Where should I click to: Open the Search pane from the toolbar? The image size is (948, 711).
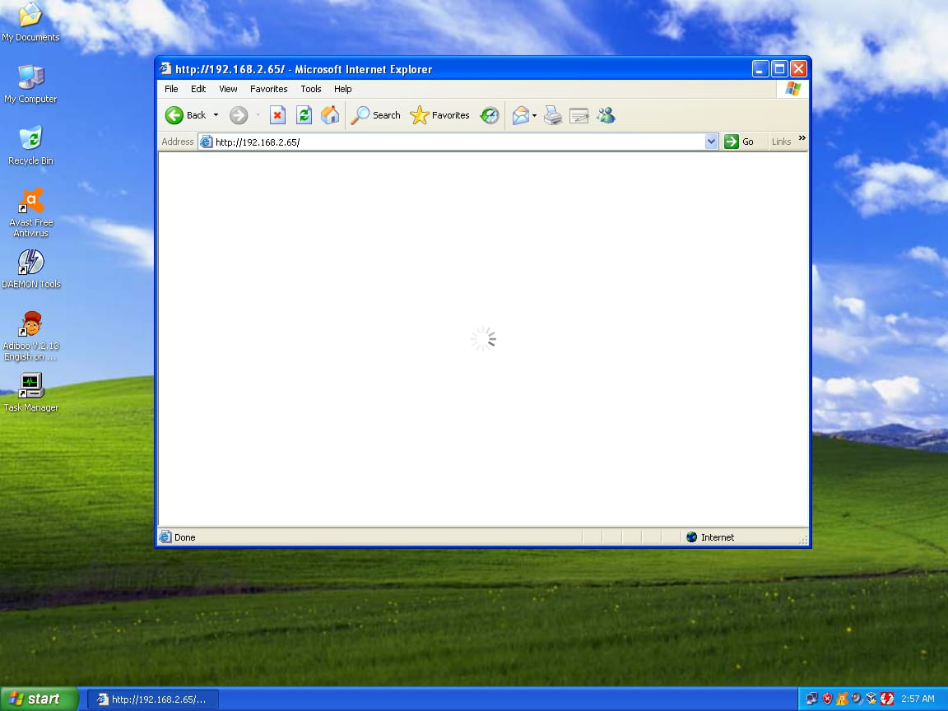point(375,115)
